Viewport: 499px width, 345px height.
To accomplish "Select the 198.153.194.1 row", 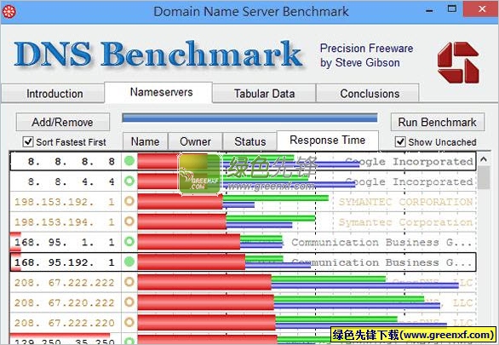I will [244, 221].
